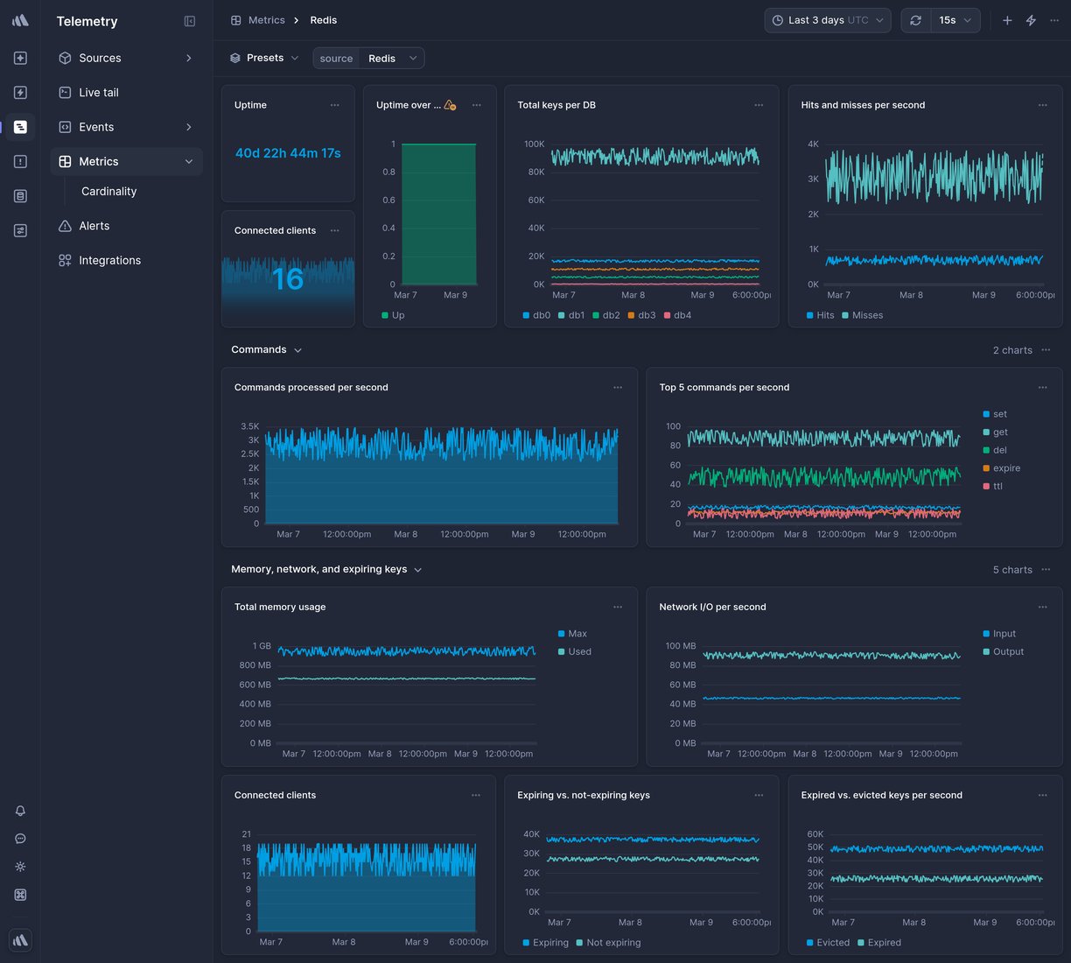Collapse the Commands section

coord(297,349)
